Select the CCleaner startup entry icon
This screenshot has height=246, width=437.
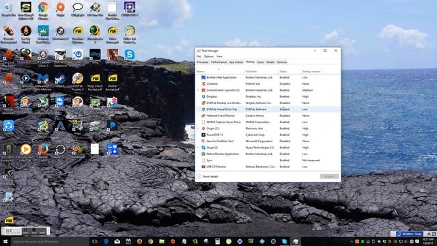click(x=203, y=83)
